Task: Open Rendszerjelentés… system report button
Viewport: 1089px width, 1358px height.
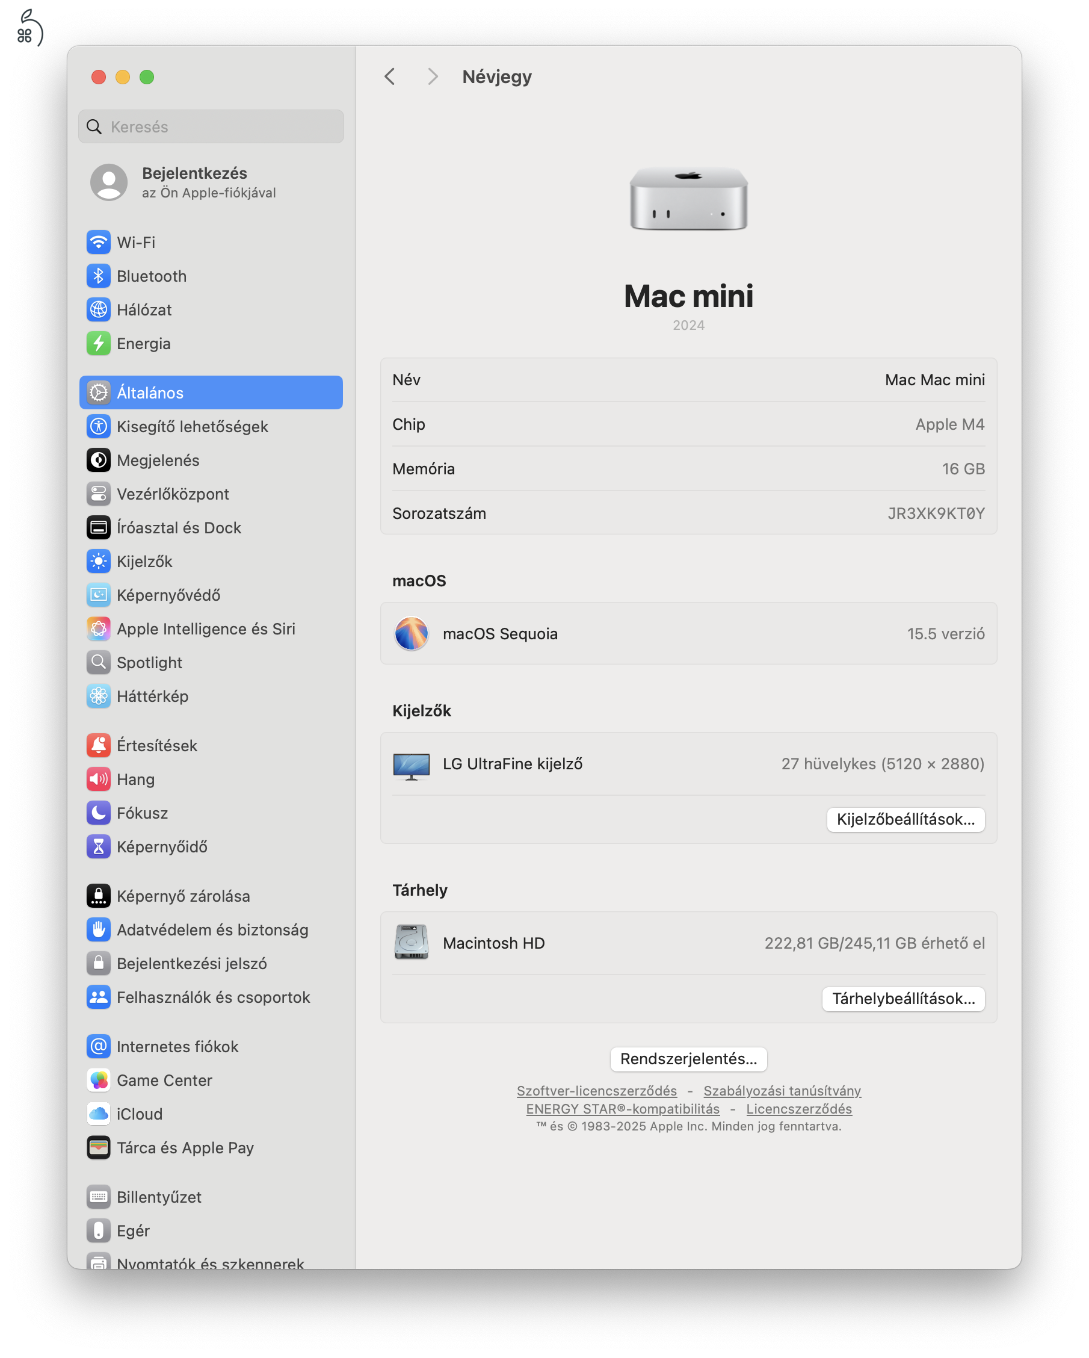Action: 688,1059
